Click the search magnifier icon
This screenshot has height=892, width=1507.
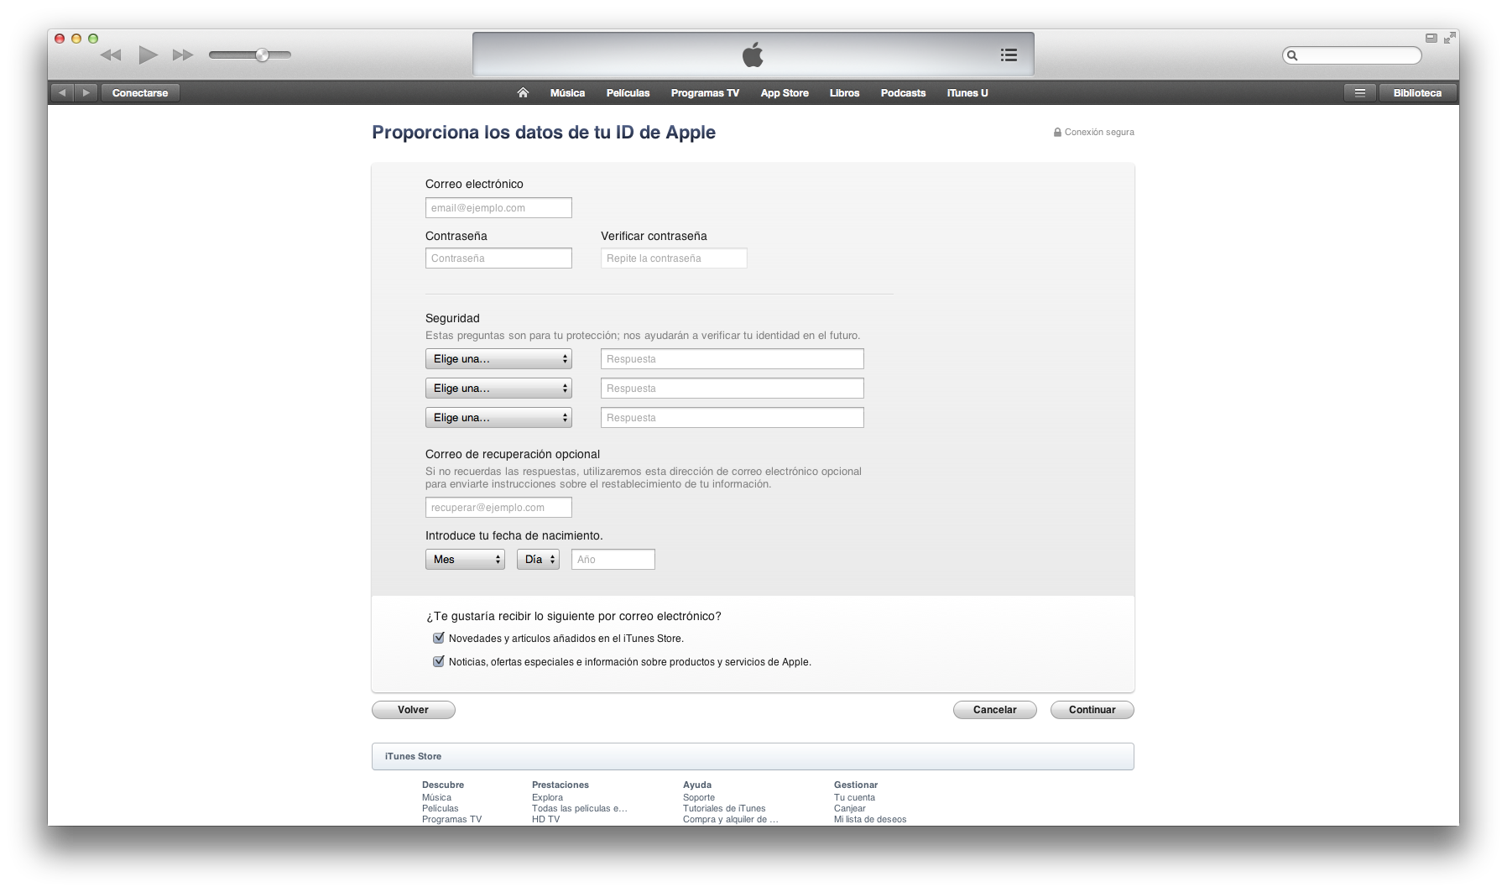pyautogui.click(x=1292, y=55)
